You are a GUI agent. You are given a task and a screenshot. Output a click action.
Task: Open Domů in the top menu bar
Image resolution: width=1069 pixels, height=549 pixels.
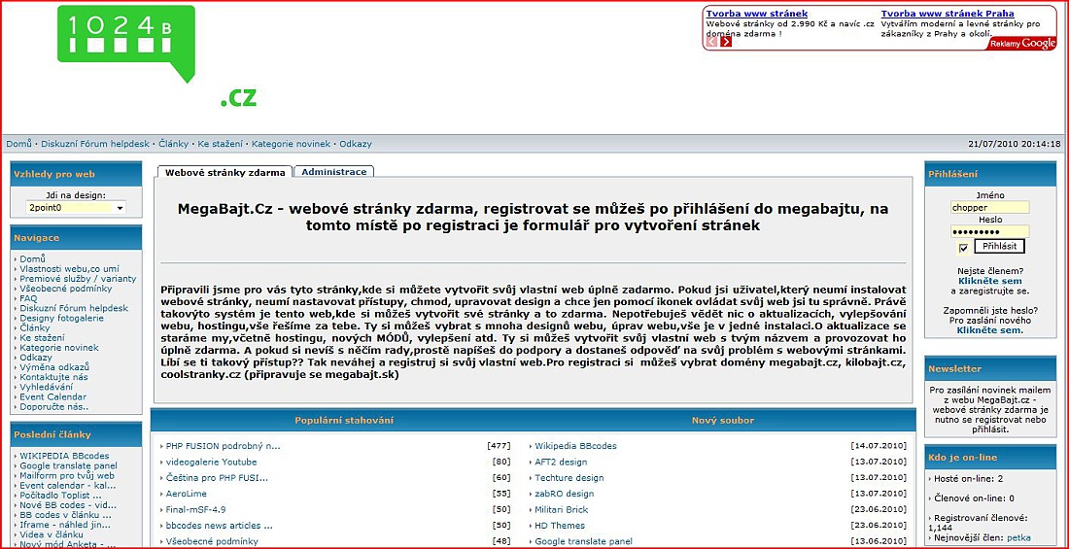pyautogui.click(x=19, y=144)
